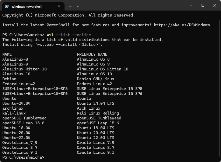Image resolution: width=221 pixels, height=162 pixels.
Task: Maximize the terminal window
Action: (203, 6)
